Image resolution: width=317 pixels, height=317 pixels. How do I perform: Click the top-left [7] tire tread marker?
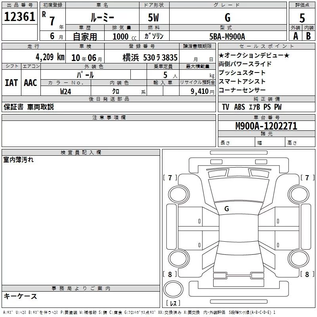(170, 178)
